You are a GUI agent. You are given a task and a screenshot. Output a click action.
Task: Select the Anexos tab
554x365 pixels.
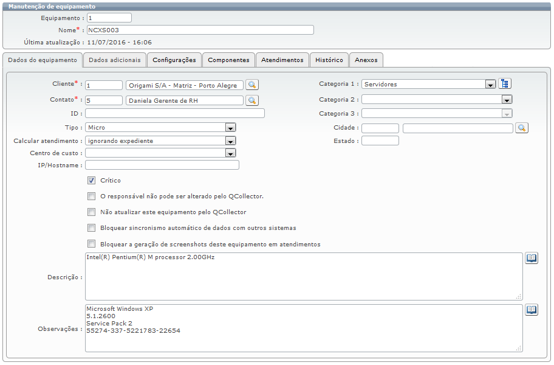(366, 60)
